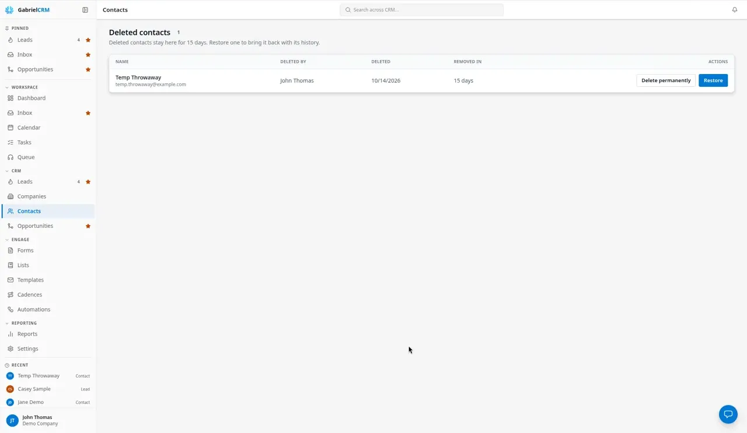Click the Lists icon in Engage
Viewport: 747px width, 433px height.
[x=11, y=265]
